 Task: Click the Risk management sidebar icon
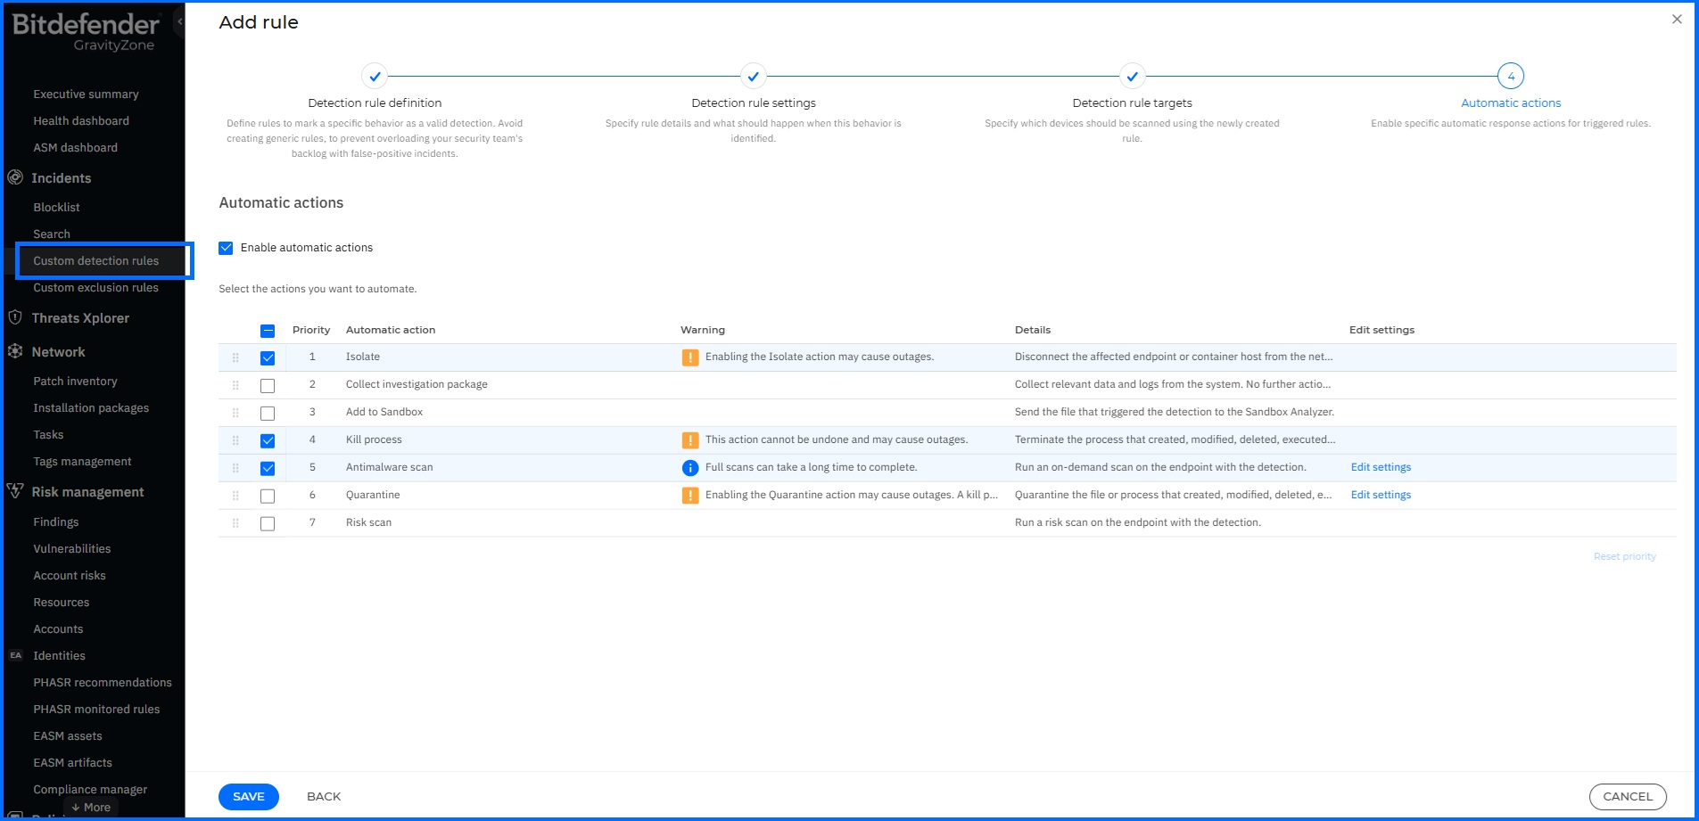[15, 491]
